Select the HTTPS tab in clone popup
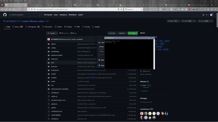Screen dimensions: 218x122 tap(102, 47)
